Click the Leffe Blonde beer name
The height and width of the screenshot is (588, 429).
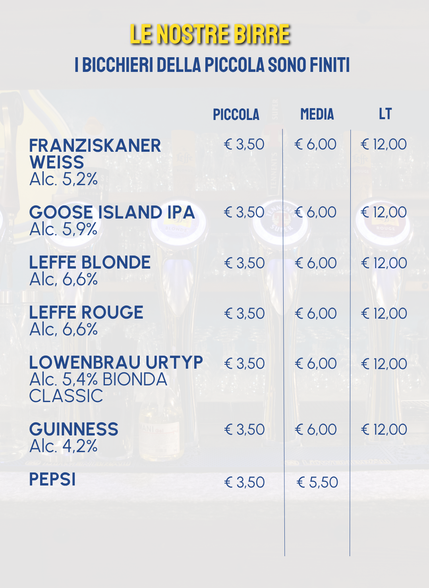pos(90,262)
